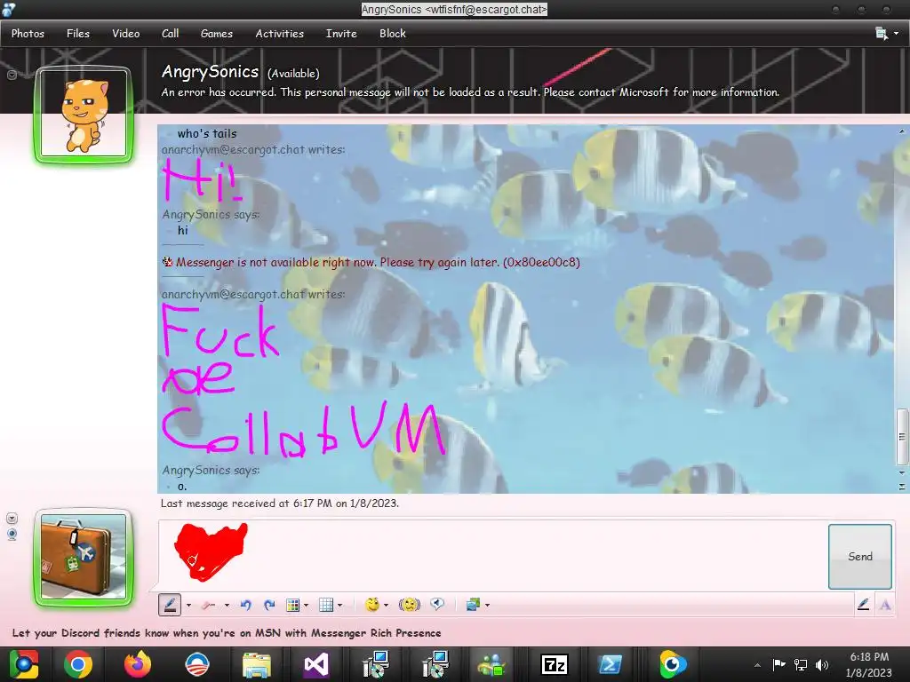
Task: Click the (Available) status text
Action: point(293,74)
